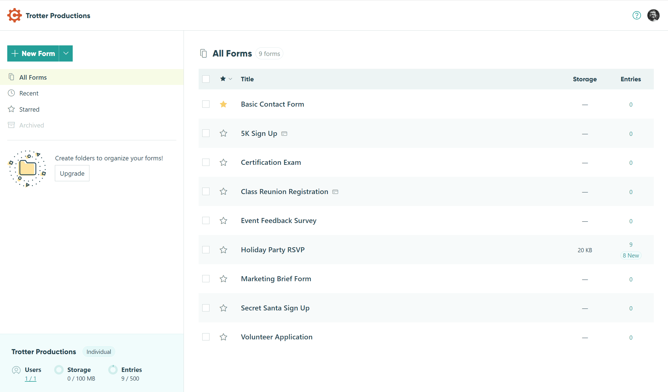Toggle star on Basic Contact Form
The image size is (668, 392).
(223, 104)
